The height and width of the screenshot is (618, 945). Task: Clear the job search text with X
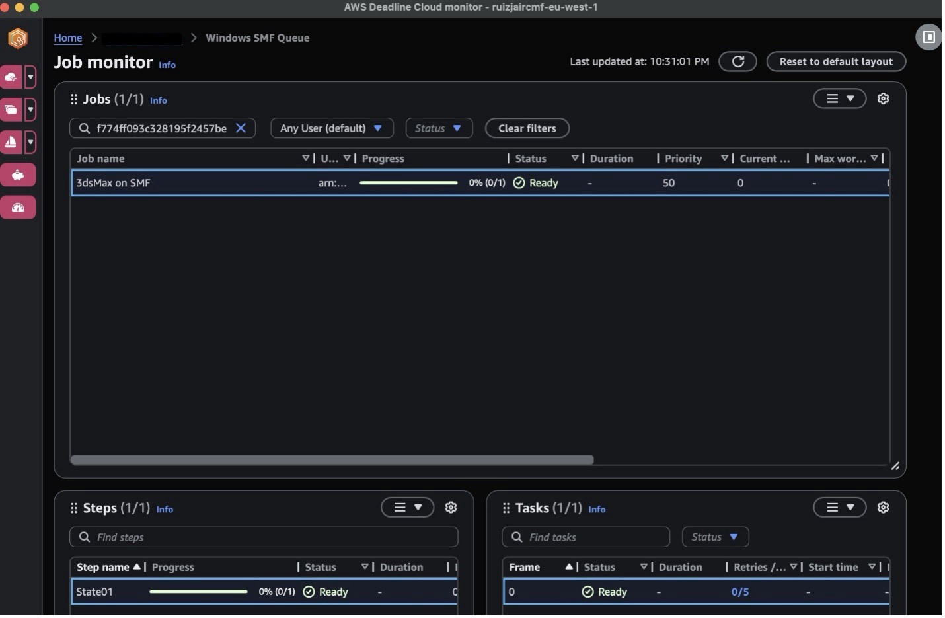(241, 128)
